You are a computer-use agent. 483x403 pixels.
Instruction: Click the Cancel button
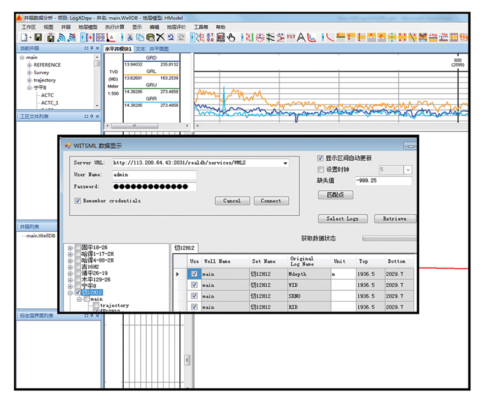[x=232, y=201]
